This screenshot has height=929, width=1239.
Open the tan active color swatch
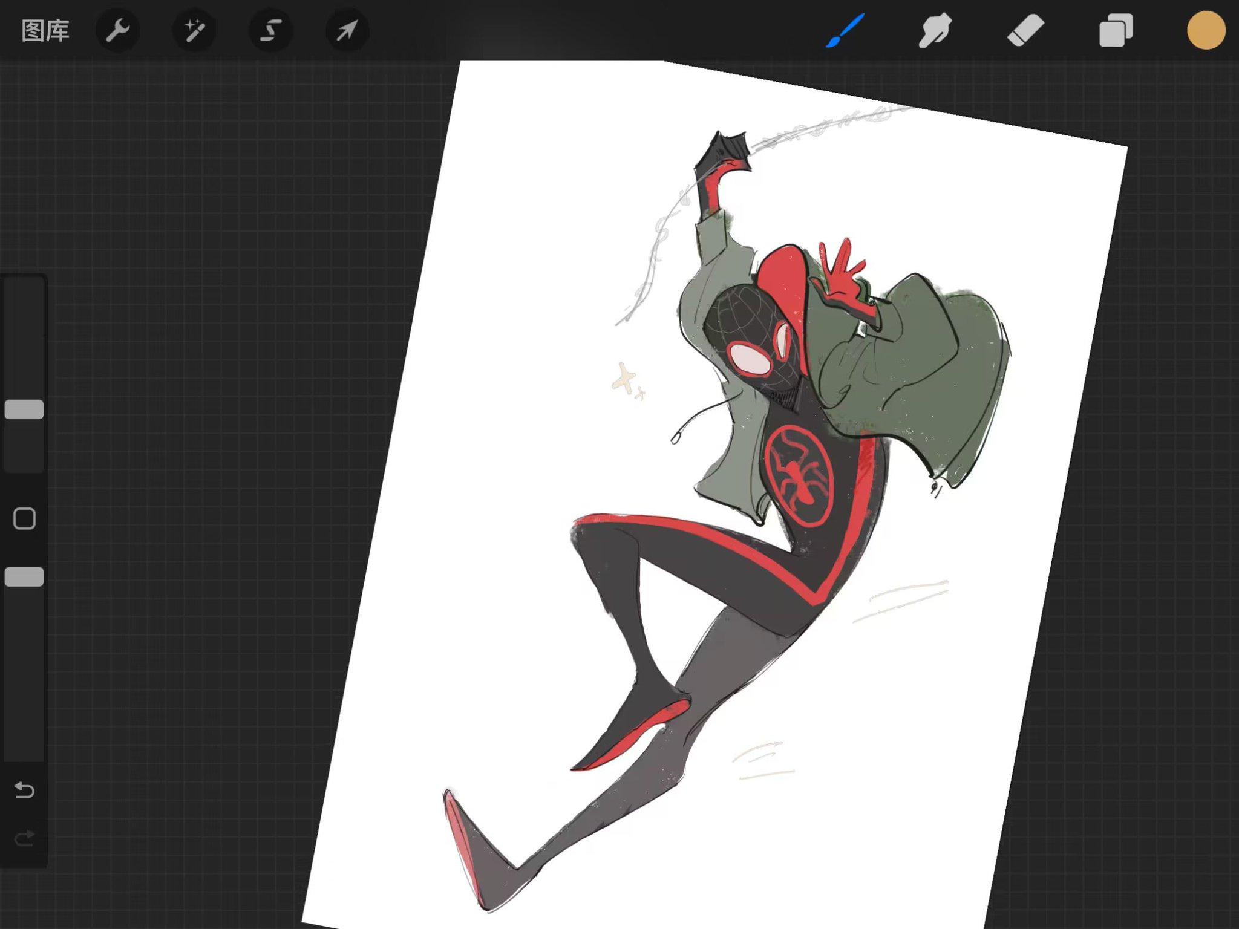1206,30
